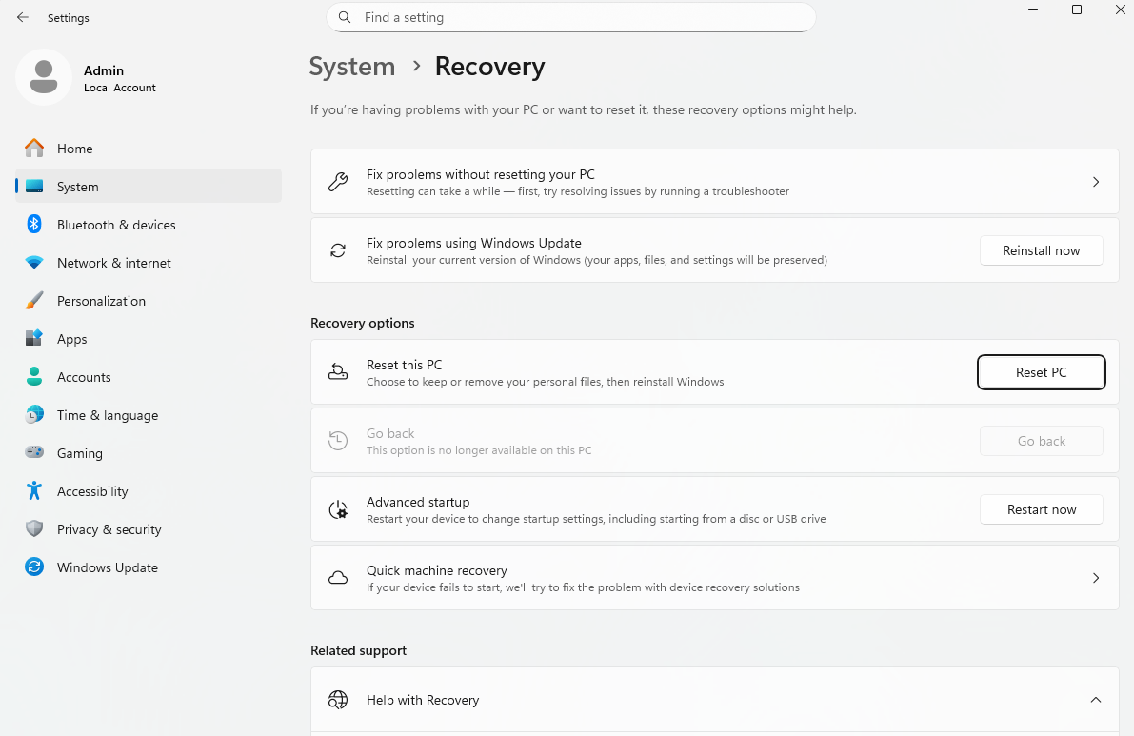Click the Admin profile avatar
The image size is (1134, 736).
click(x=44, y=77)
